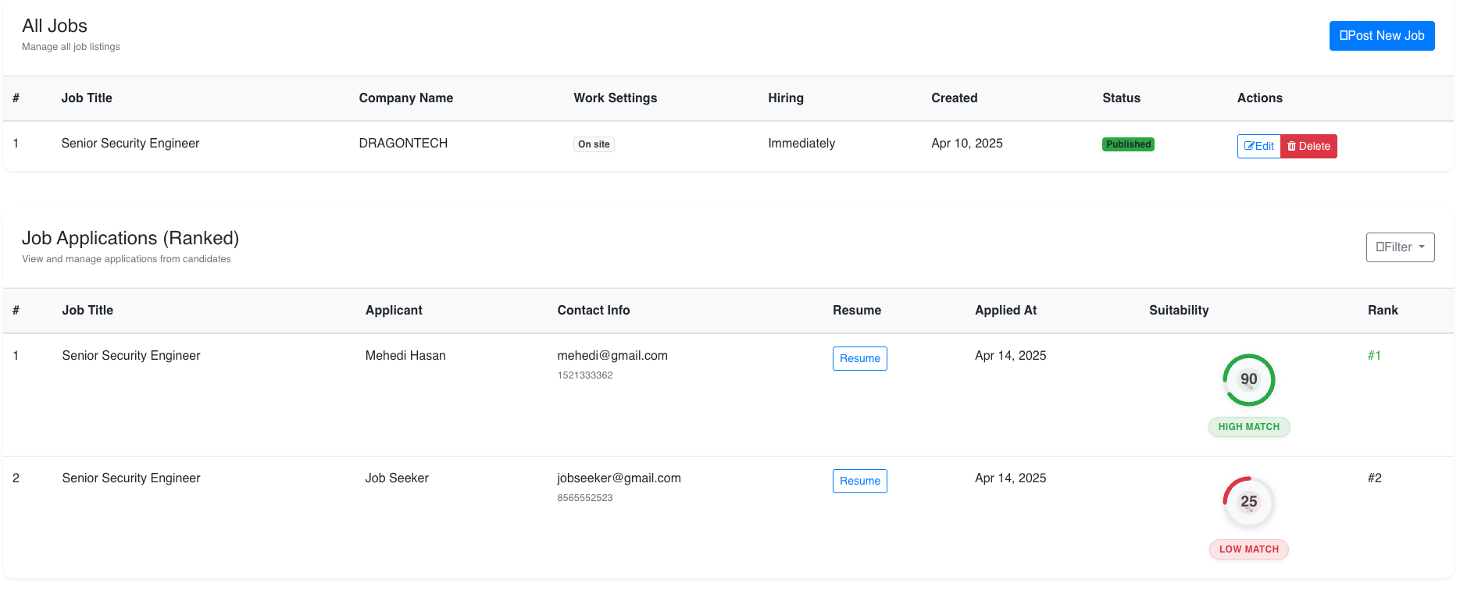
Task: Edit the Senior Security Engineer job
Action: point(1258,146)
